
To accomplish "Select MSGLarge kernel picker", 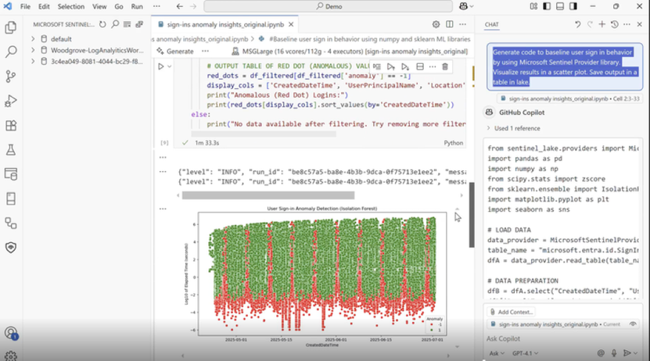I will tap(350, 52).
